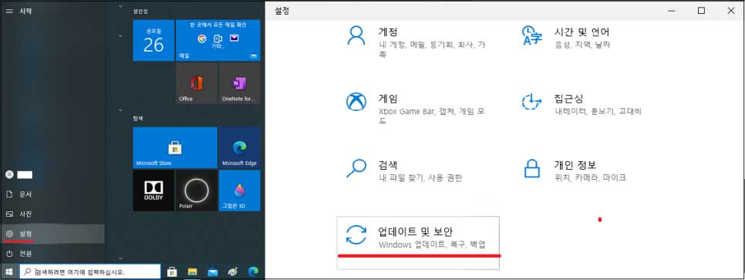Open the calendar tile showing 26
The width and height of the screenshot is (745, 280).
point(153,40)
